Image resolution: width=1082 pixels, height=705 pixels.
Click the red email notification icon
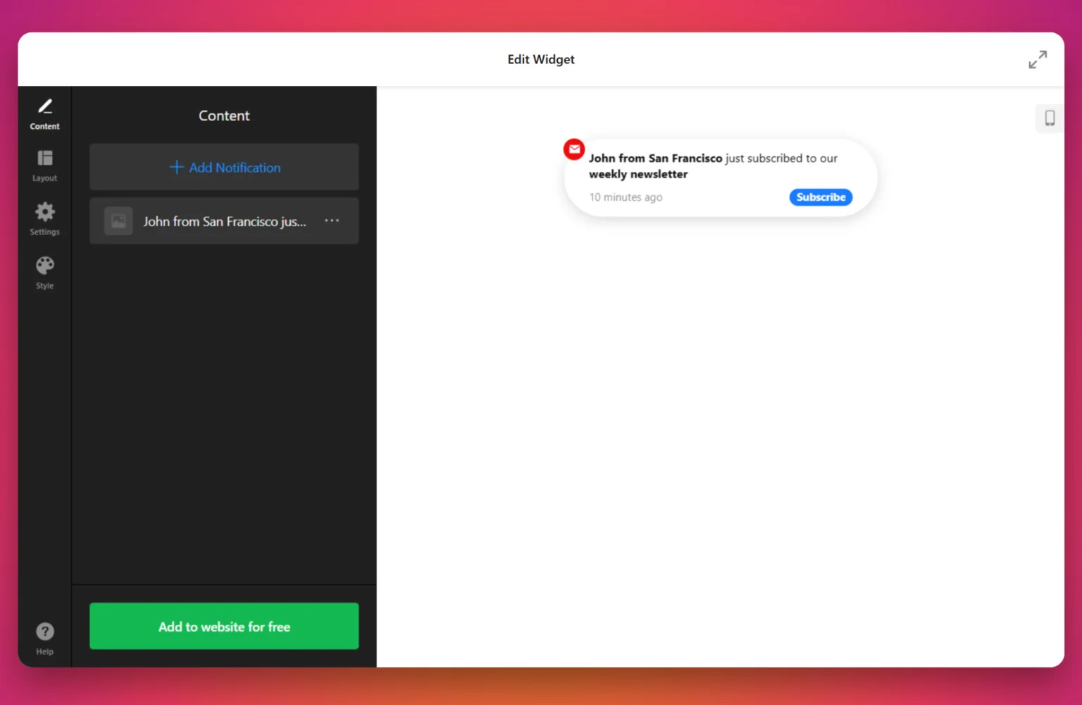point(573,149)
